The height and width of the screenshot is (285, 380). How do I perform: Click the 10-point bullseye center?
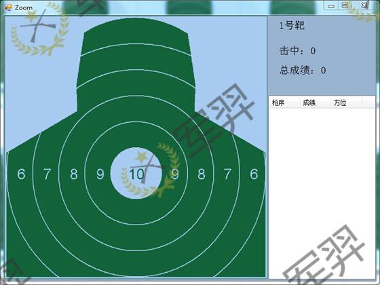click(x=136, y=173)
